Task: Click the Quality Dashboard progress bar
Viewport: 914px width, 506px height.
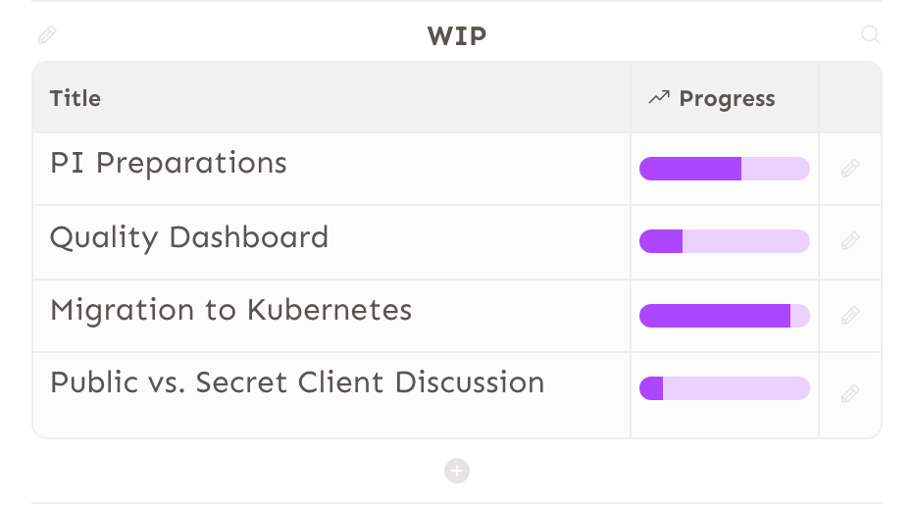Action: [725, 241]
